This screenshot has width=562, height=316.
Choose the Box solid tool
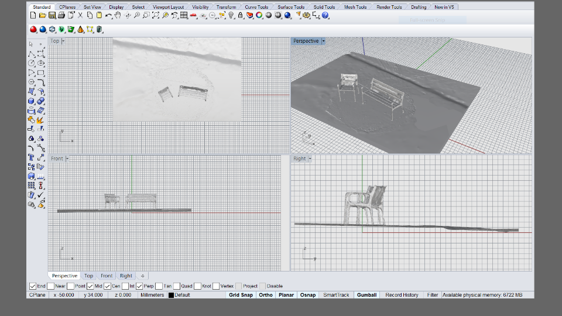click(32, 101)
